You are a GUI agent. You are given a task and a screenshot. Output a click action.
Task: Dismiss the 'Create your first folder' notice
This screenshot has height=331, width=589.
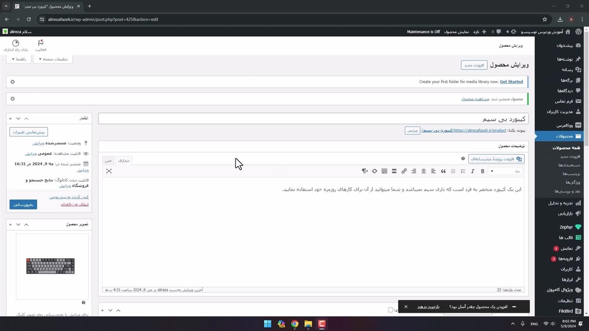[12, 82]
